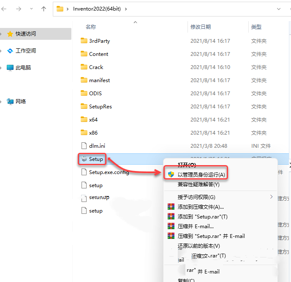Choose 添加到压缩文件(A)... menu entry
The image size is (291, 282).
tap(201, 207)
